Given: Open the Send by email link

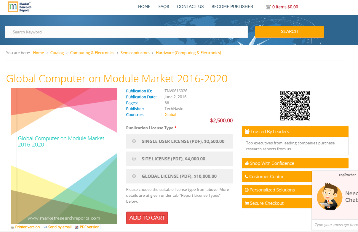Looking at the screenshot, I should tap(60, 227).
